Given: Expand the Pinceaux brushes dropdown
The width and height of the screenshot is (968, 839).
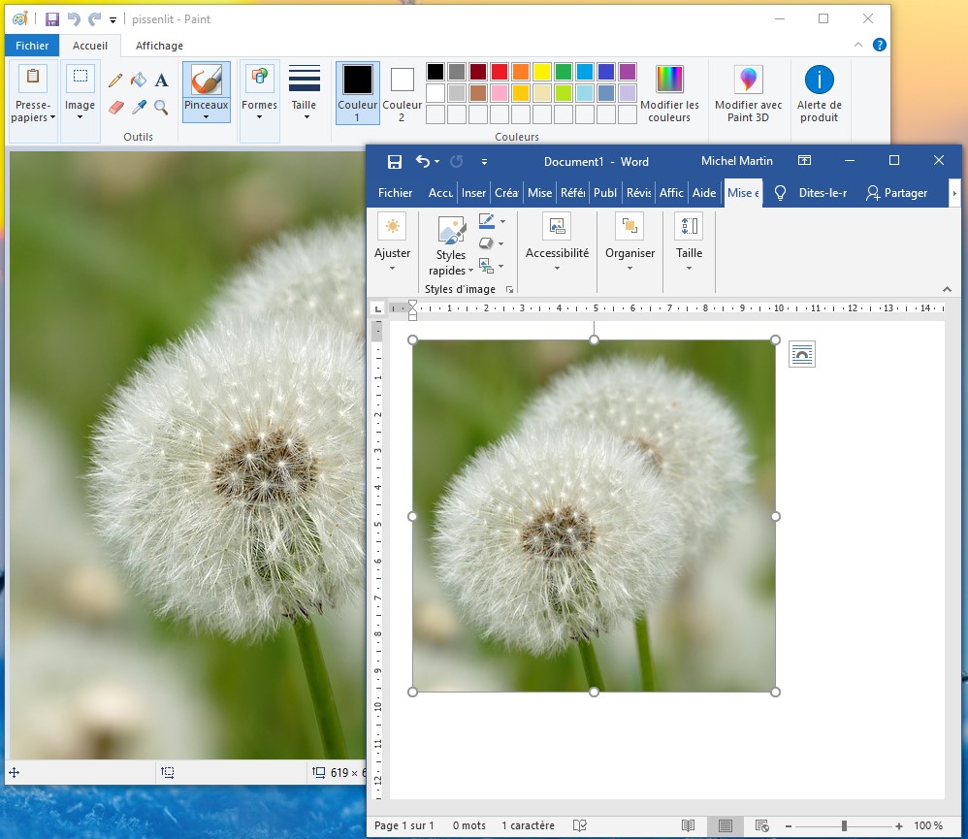Looking at the screenshot, I should click(207, 116).
